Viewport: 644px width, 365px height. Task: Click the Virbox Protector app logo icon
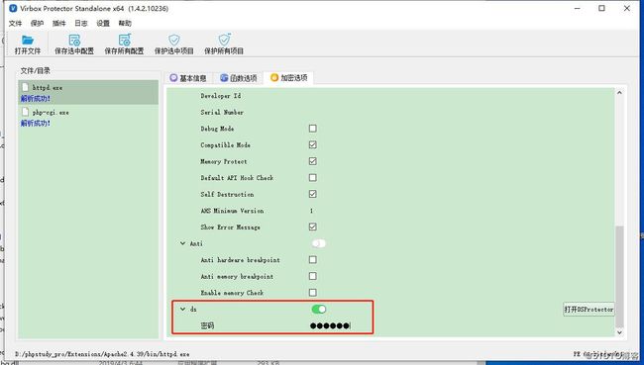point(13,8)
